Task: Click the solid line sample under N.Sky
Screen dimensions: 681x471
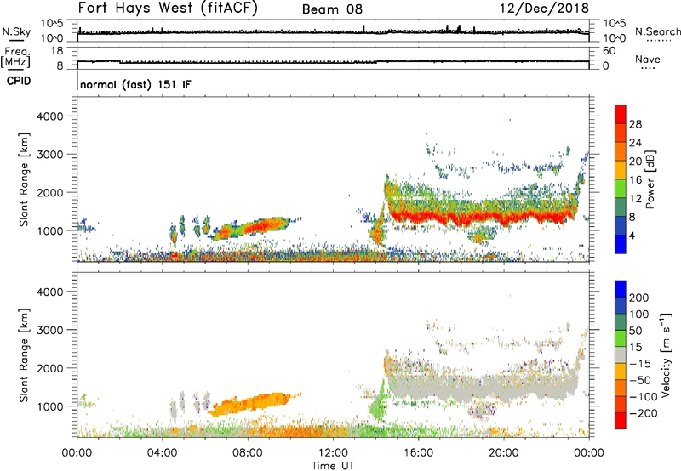Action: 16,40
